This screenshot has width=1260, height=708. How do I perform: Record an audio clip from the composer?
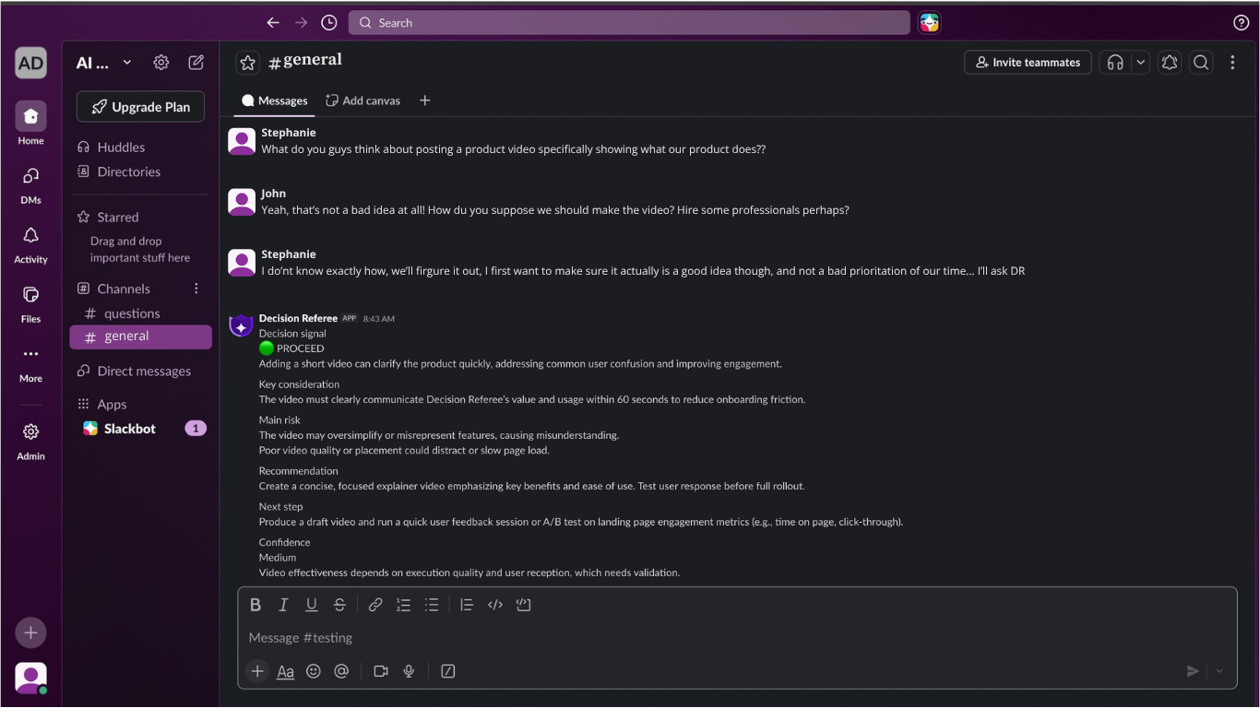point(409,671)
